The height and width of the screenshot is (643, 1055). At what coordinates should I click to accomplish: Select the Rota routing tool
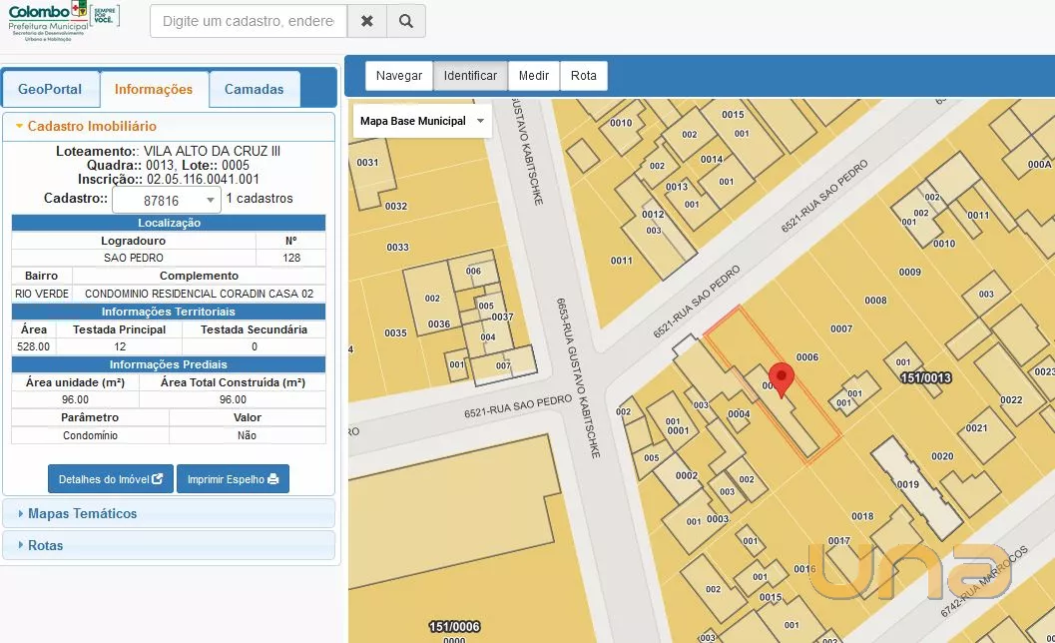pos(584,76)
